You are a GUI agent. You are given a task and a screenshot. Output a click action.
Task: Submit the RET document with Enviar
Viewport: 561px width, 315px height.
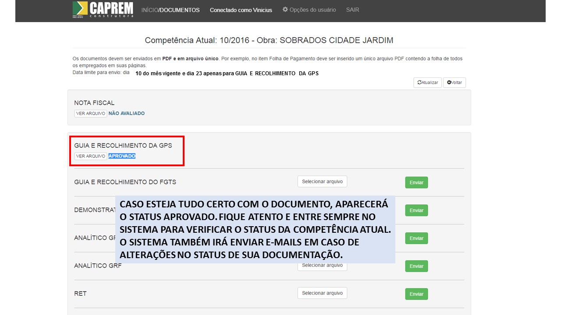(416, 294)
